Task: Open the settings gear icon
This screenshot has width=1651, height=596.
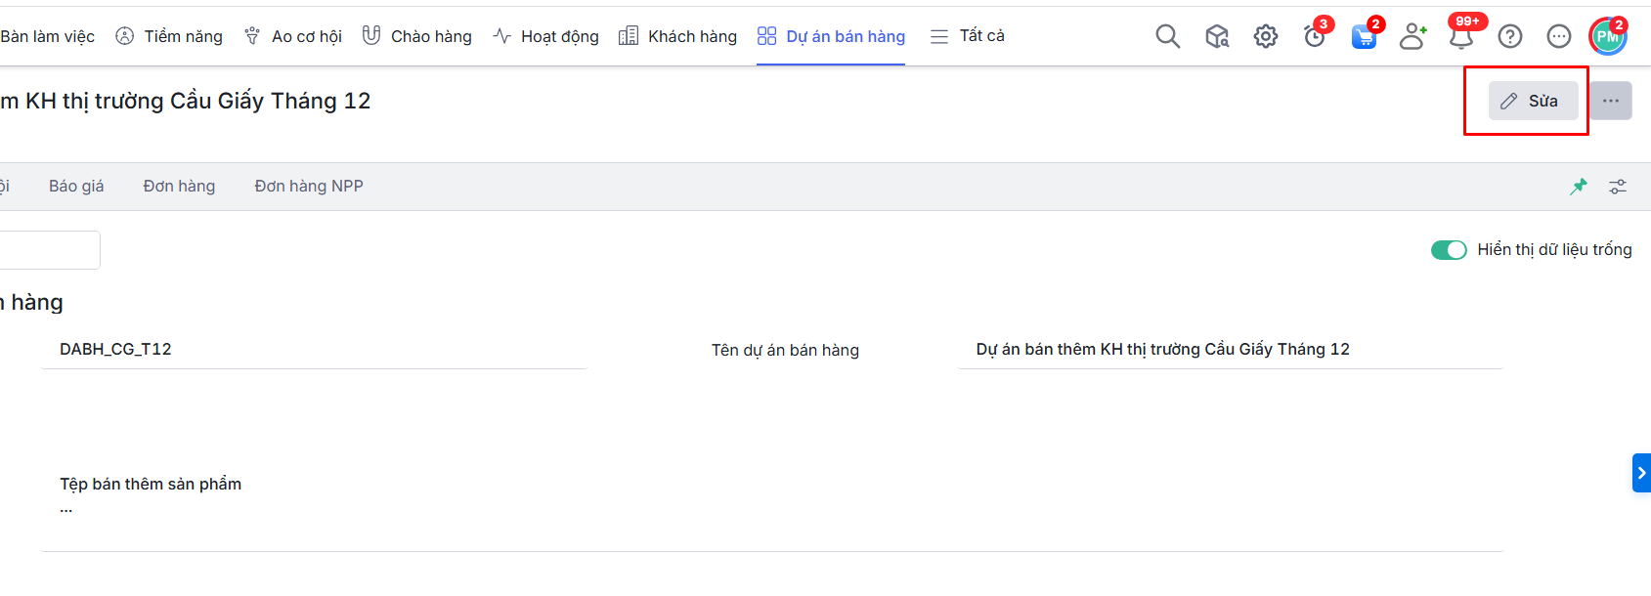Action: [x=1266, y=36]
